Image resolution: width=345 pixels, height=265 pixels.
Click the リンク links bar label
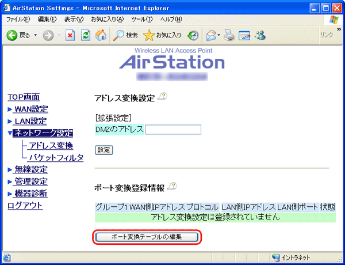pyautogui.click(x=327, y=35)
